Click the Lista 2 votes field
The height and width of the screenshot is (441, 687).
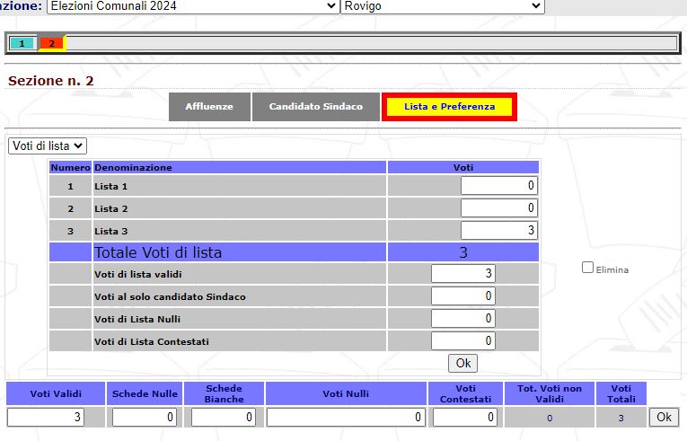[499, 208]
